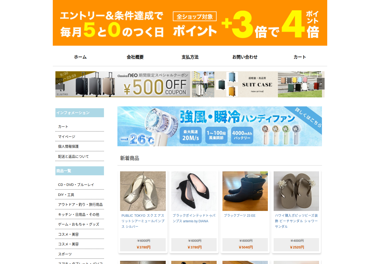Click the orange point campaign banner
Screen dimensions: 380x264
[x=190, y=23]
